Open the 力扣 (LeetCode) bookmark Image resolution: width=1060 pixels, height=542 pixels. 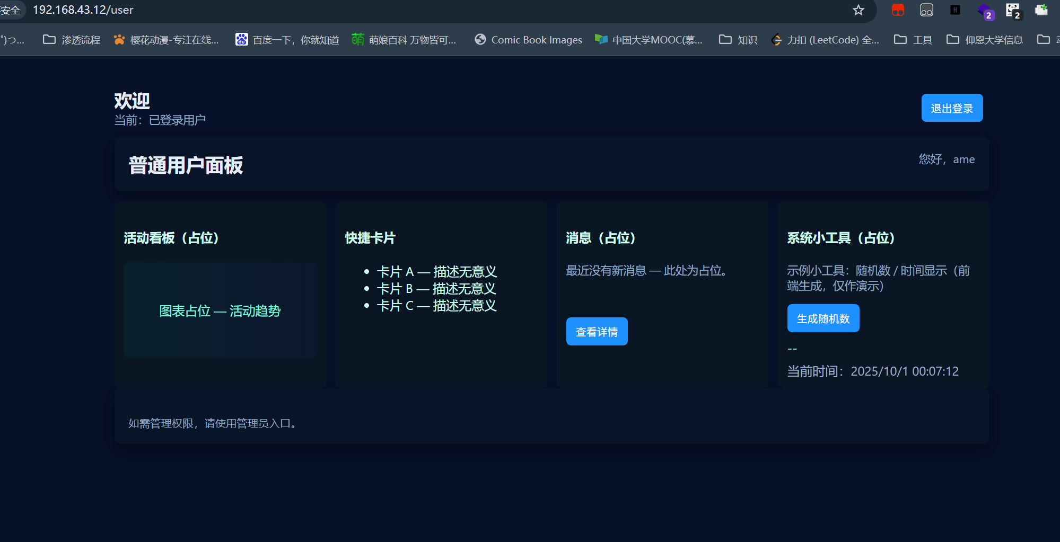click(x=825, y=40)
